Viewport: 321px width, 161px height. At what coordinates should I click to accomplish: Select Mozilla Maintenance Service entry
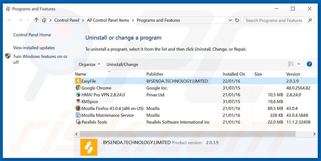point(108,115)
